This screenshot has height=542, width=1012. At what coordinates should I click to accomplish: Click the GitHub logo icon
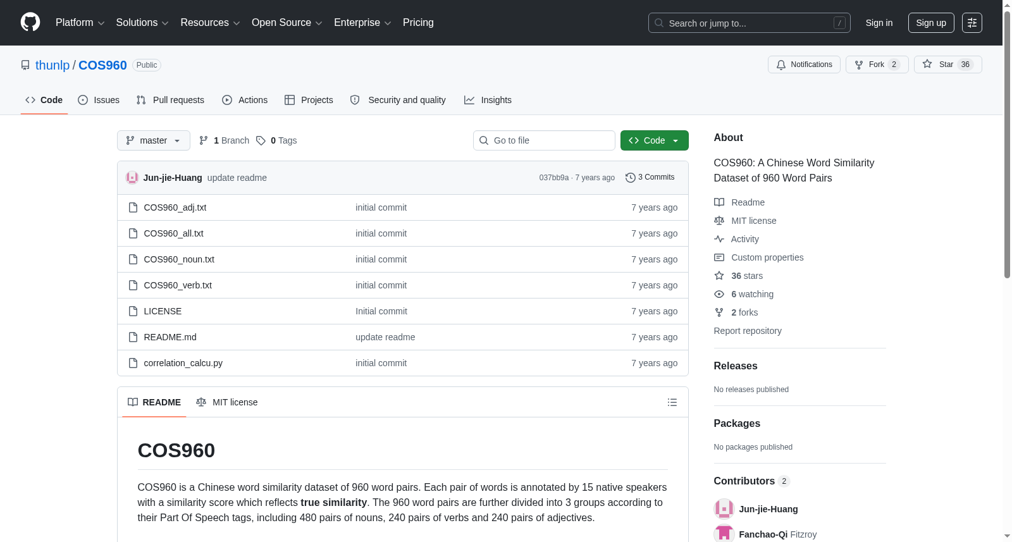point(30,23)
